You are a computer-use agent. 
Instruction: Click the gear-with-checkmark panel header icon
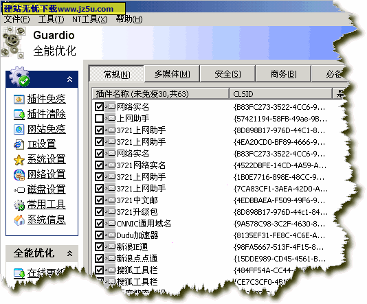pyautogui.click(x=19, y=76)
